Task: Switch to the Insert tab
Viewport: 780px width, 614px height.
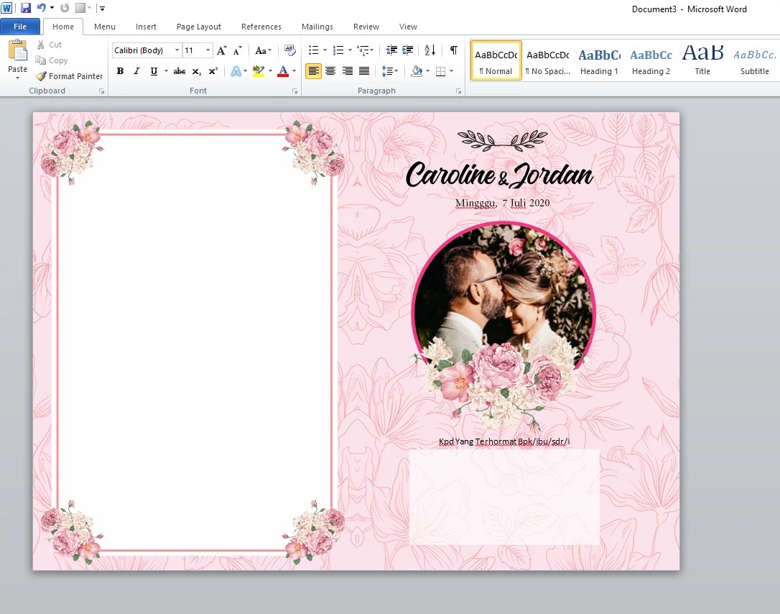Action: (146, 27)
